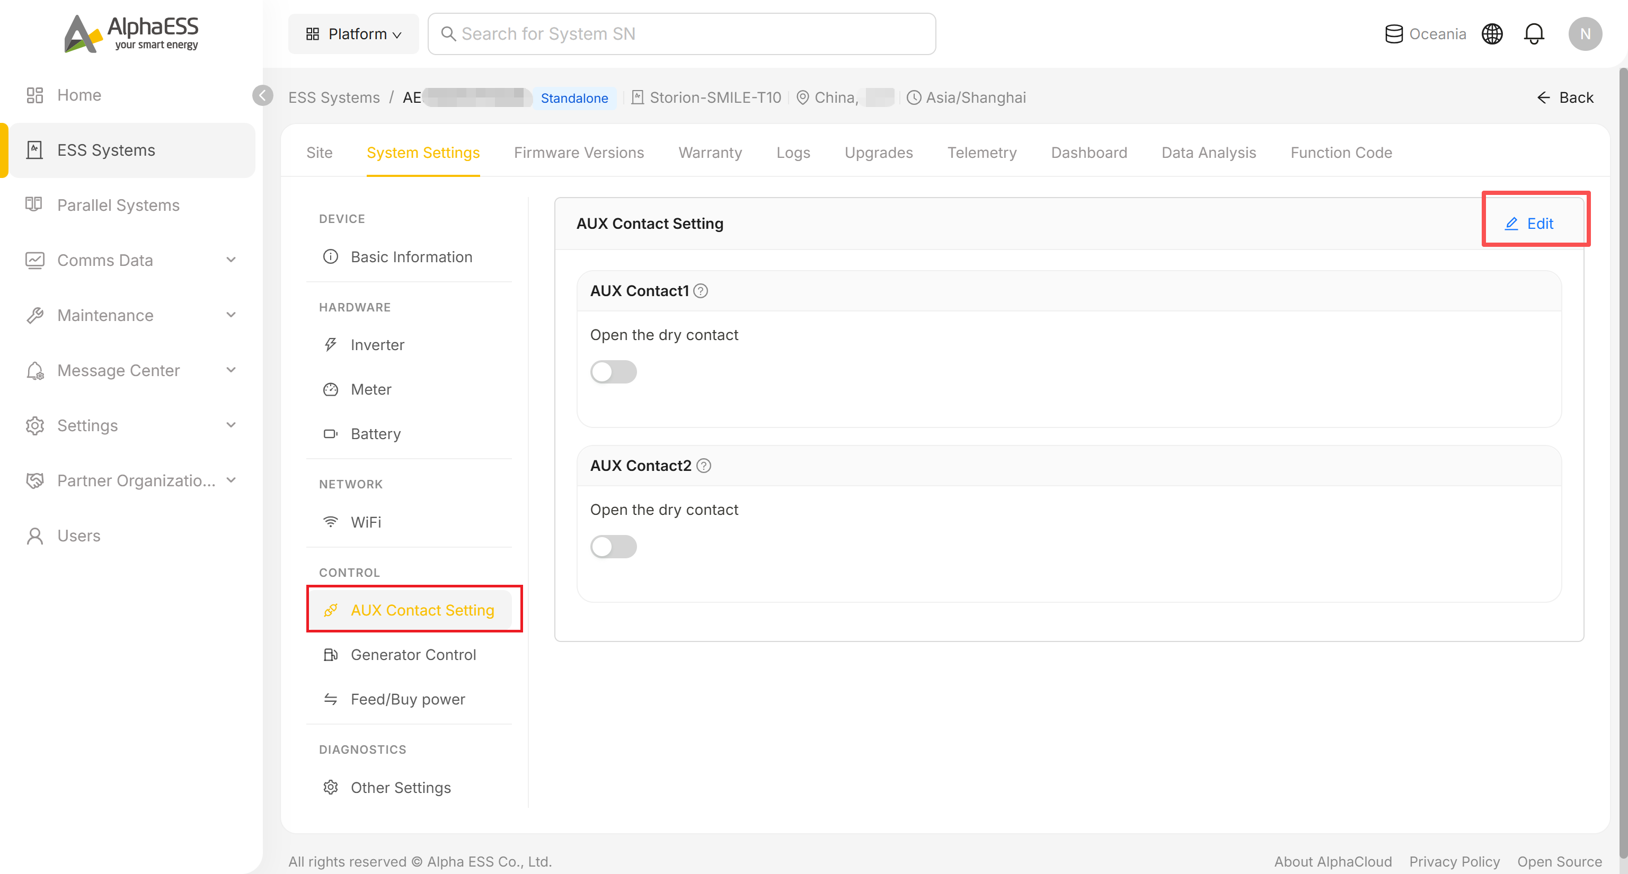Toggle AUX Contact1 dry contact switch
The height and width of the screenshot is (874, 1628).
point(613,371)
